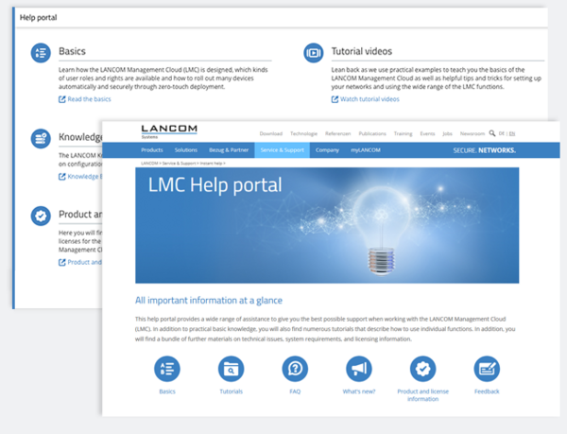Open the Training top link
The width and height of the screenshot is (567, 434).
click(x=404, y=133)
